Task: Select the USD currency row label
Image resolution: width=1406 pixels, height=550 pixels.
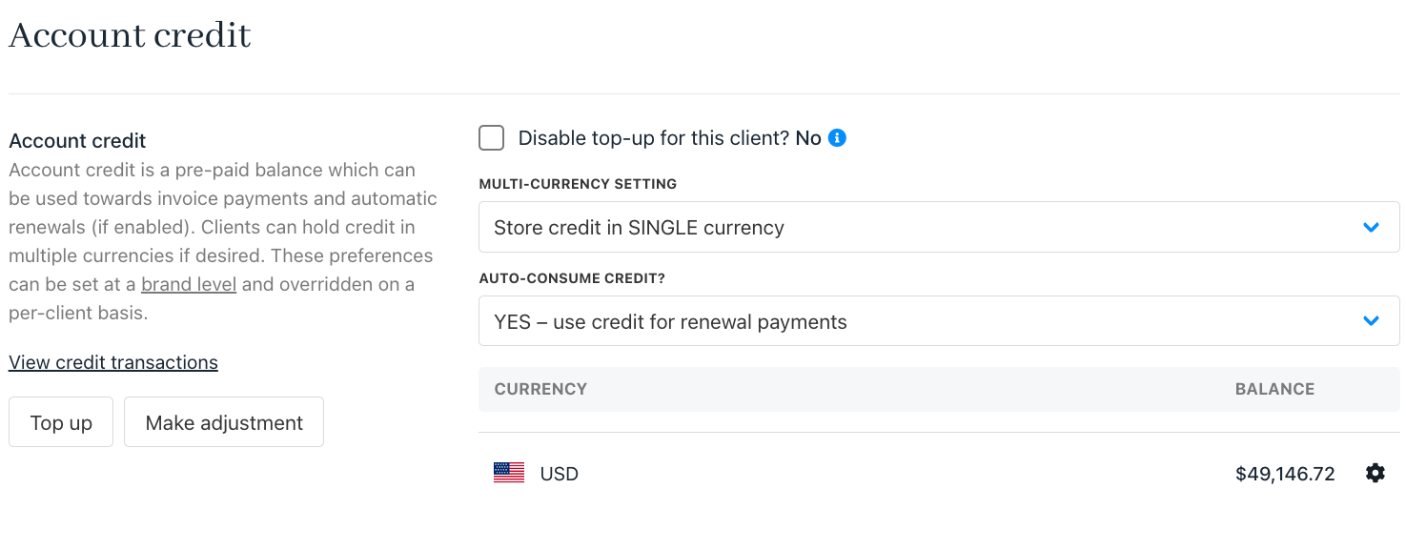Action: tap(559, 474)
